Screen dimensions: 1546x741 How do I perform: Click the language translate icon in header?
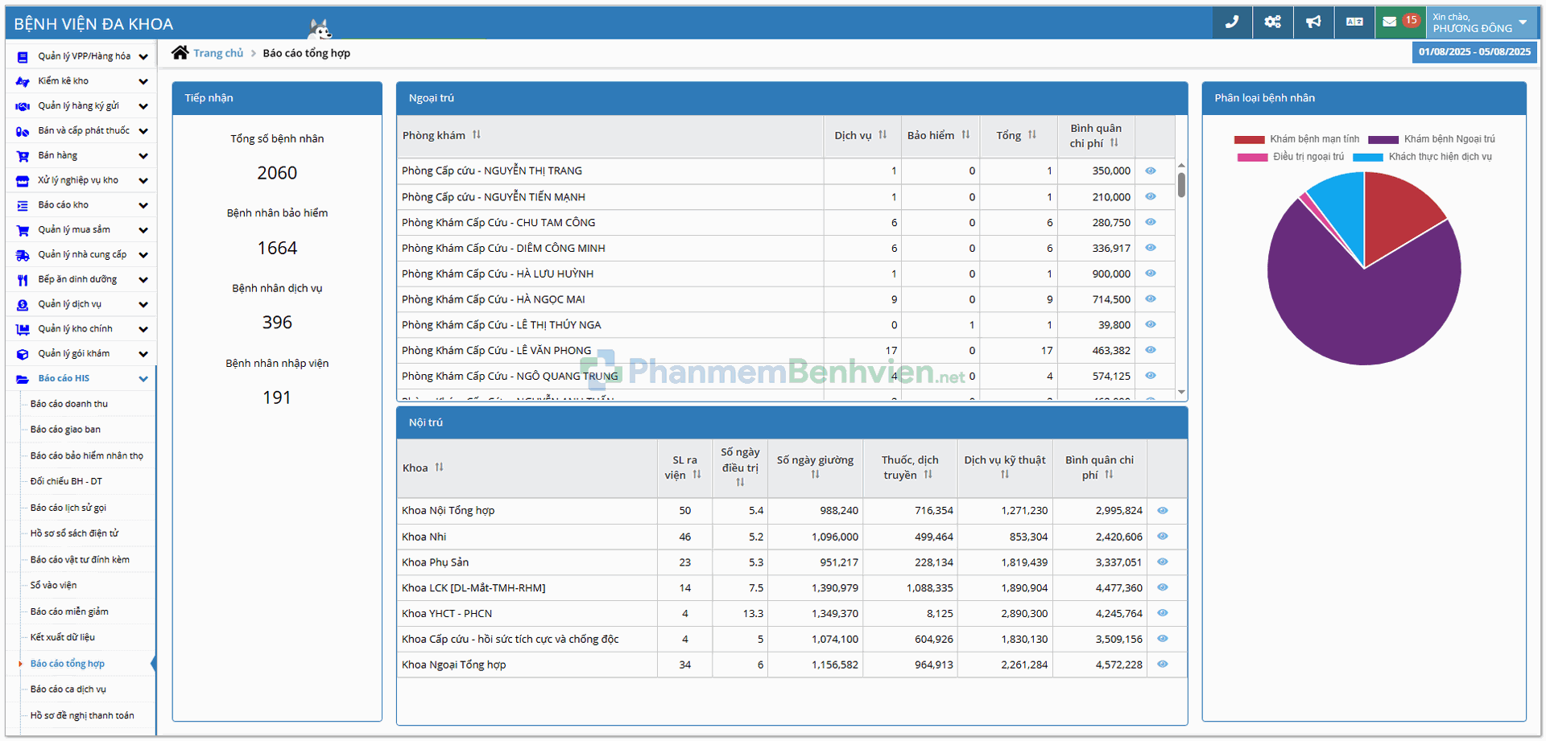pos(1354,22)
